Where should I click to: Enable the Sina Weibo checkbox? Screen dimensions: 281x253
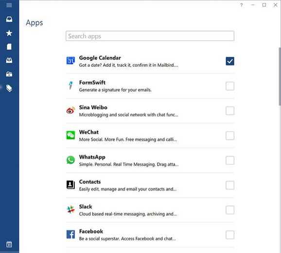tap(230, 111)
